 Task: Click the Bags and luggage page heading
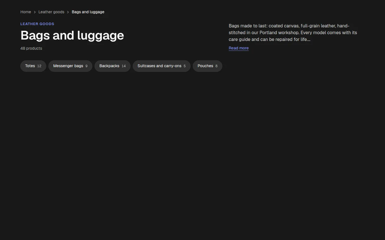pos(72,36)
